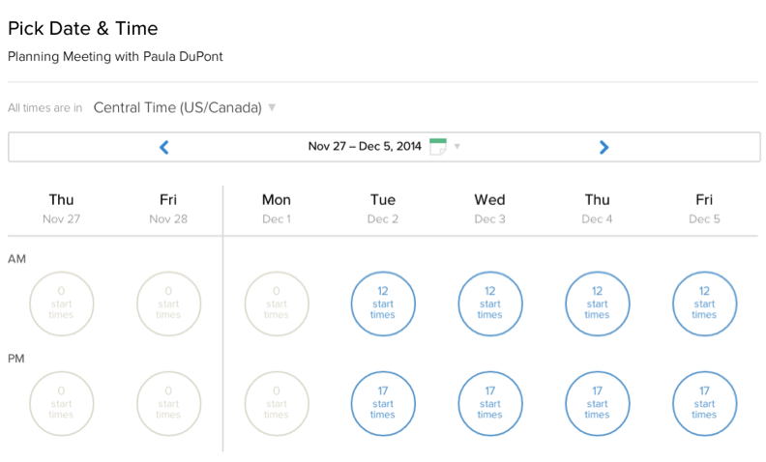Select Wed Dec 3 PM 17 start times

[490, 403]
